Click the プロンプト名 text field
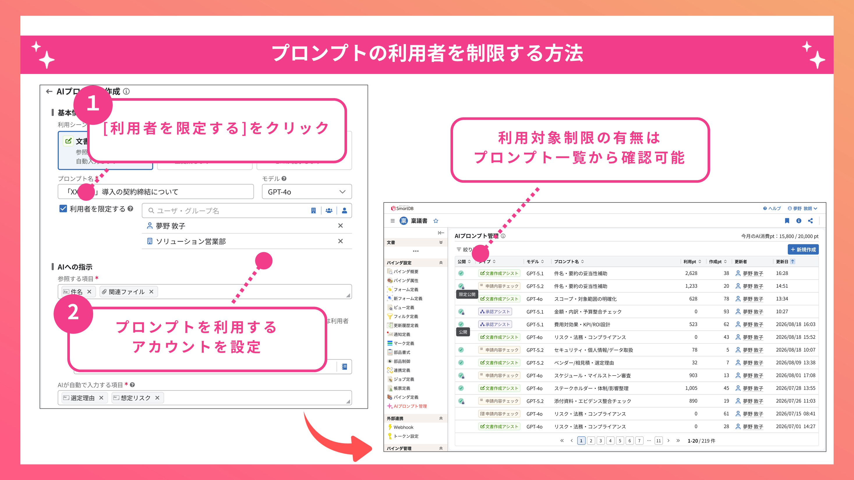 [156, 192]
